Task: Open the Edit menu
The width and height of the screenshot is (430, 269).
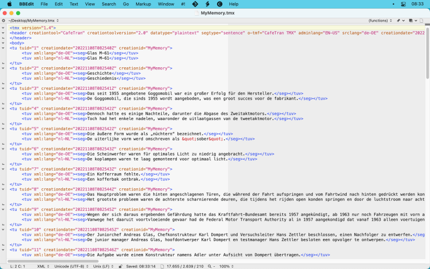Action: pos(59,4)
